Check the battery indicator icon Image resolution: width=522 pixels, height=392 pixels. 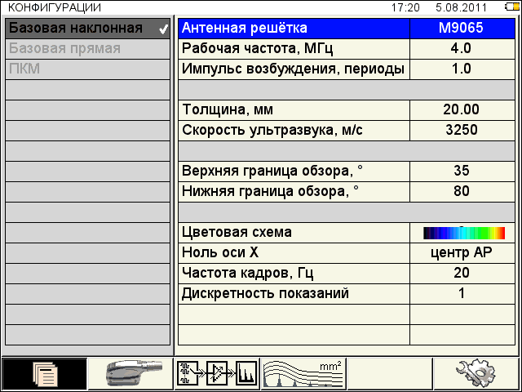pyautogui.click(x=512, y=7)
